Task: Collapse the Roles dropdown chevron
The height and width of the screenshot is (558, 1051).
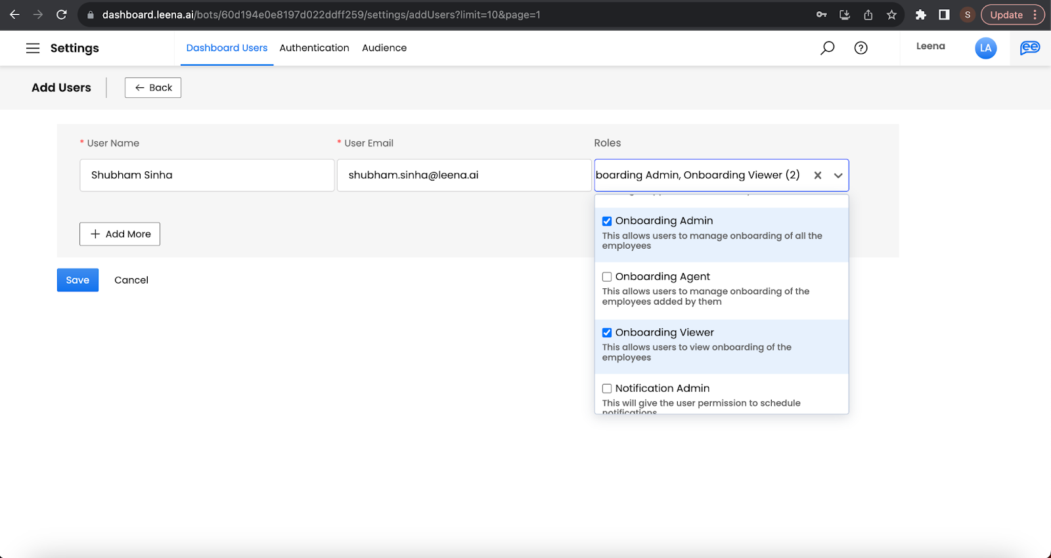Action: (838, 175)
